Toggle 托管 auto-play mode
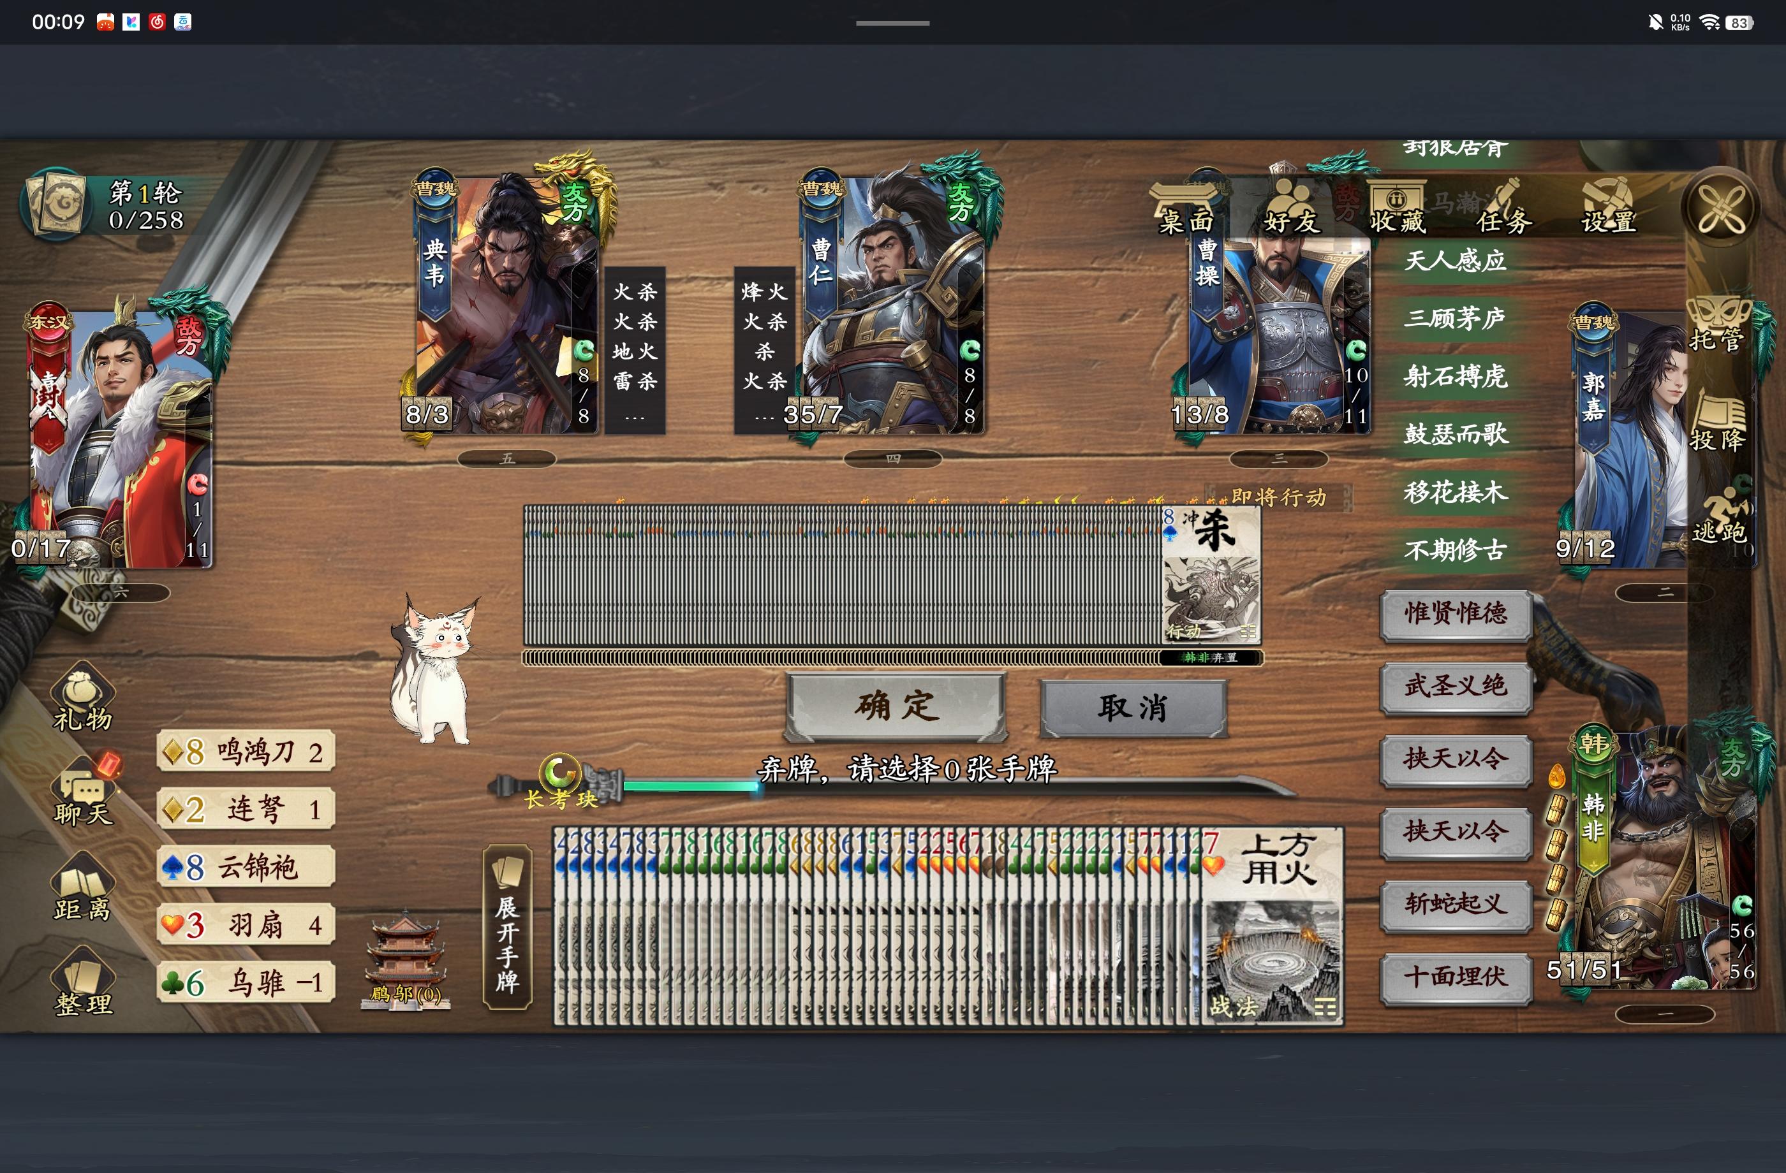 pyautogui.click(x=1717, y=324)
